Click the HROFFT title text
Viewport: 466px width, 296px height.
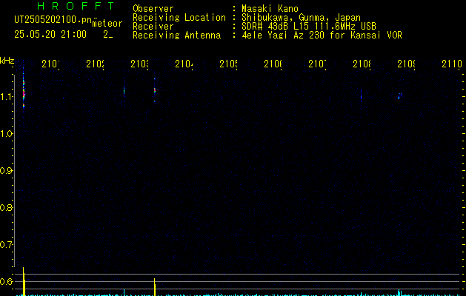[76, 6]
